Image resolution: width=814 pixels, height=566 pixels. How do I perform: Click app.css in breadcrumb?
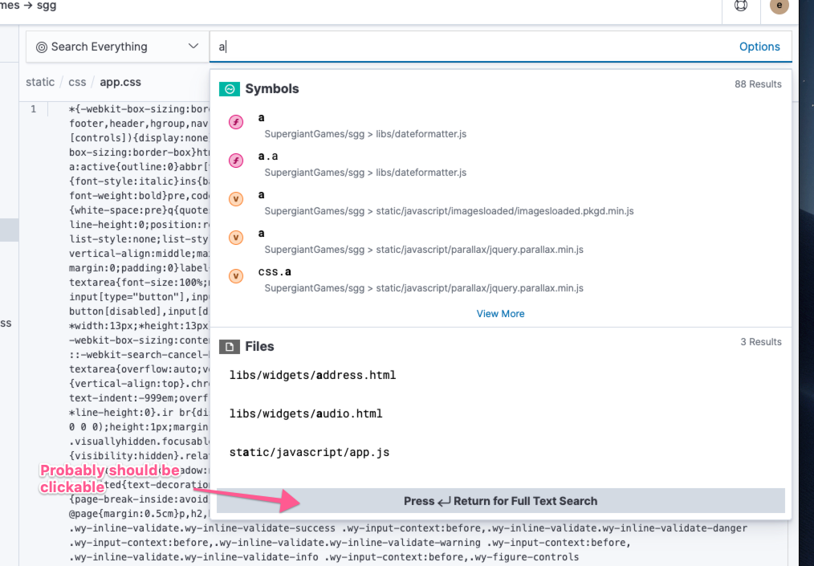pyautogui.click(x=120, y=82)
